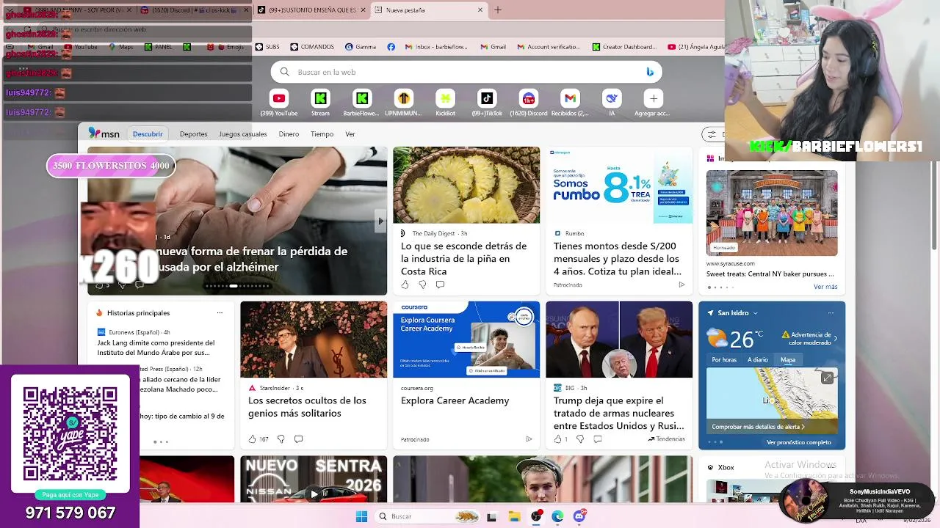Dislike the Trump armas nucleares article

579,439
